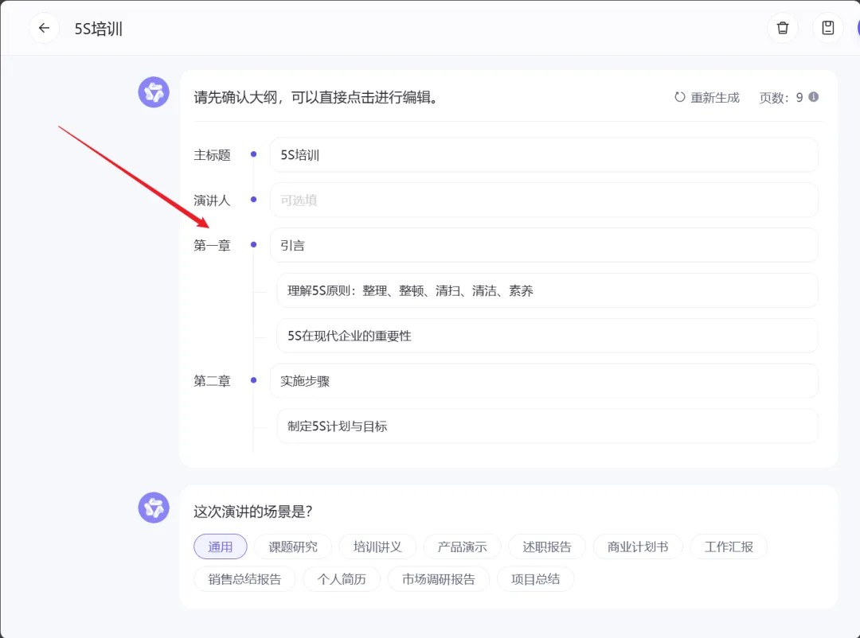Choose the 培训讲义 scene option
This screenshot has width=860, height=638.
377,547
